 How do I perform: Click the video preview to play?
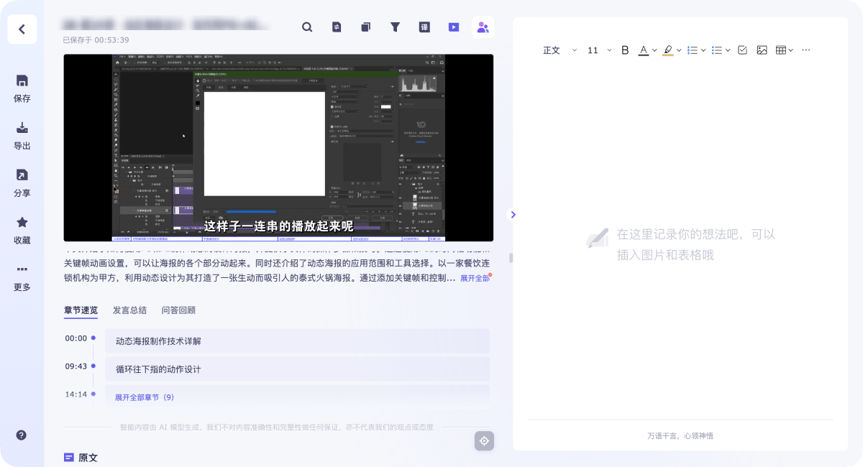tap(278, 147)
